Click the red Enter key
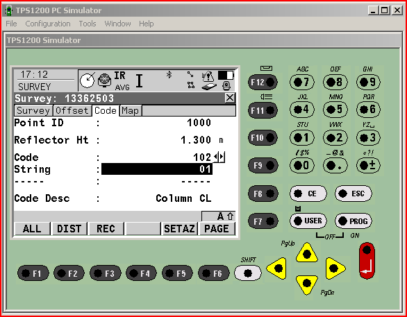The height and width of the screenshot is (317, 407). 367,261
